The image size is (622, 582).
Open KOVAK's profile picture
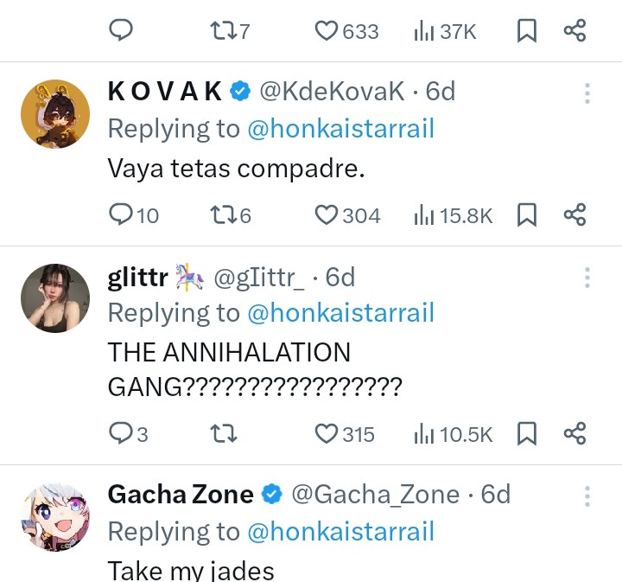point(55,114)
